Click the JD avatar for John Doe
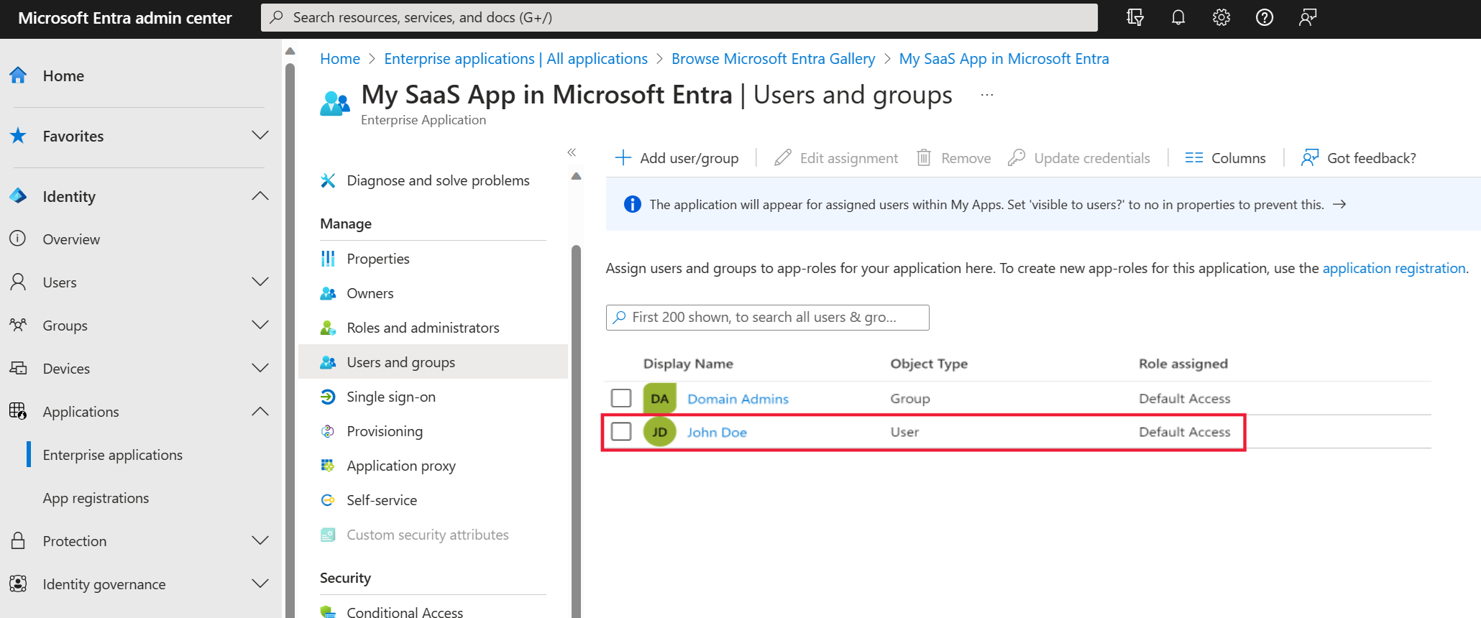The image size is (1481, 618). tap(659, 432)
